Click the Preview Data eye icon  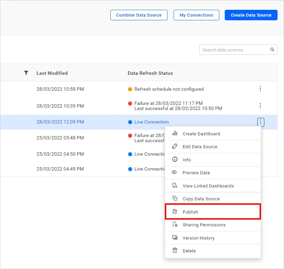tap(174, 172)
